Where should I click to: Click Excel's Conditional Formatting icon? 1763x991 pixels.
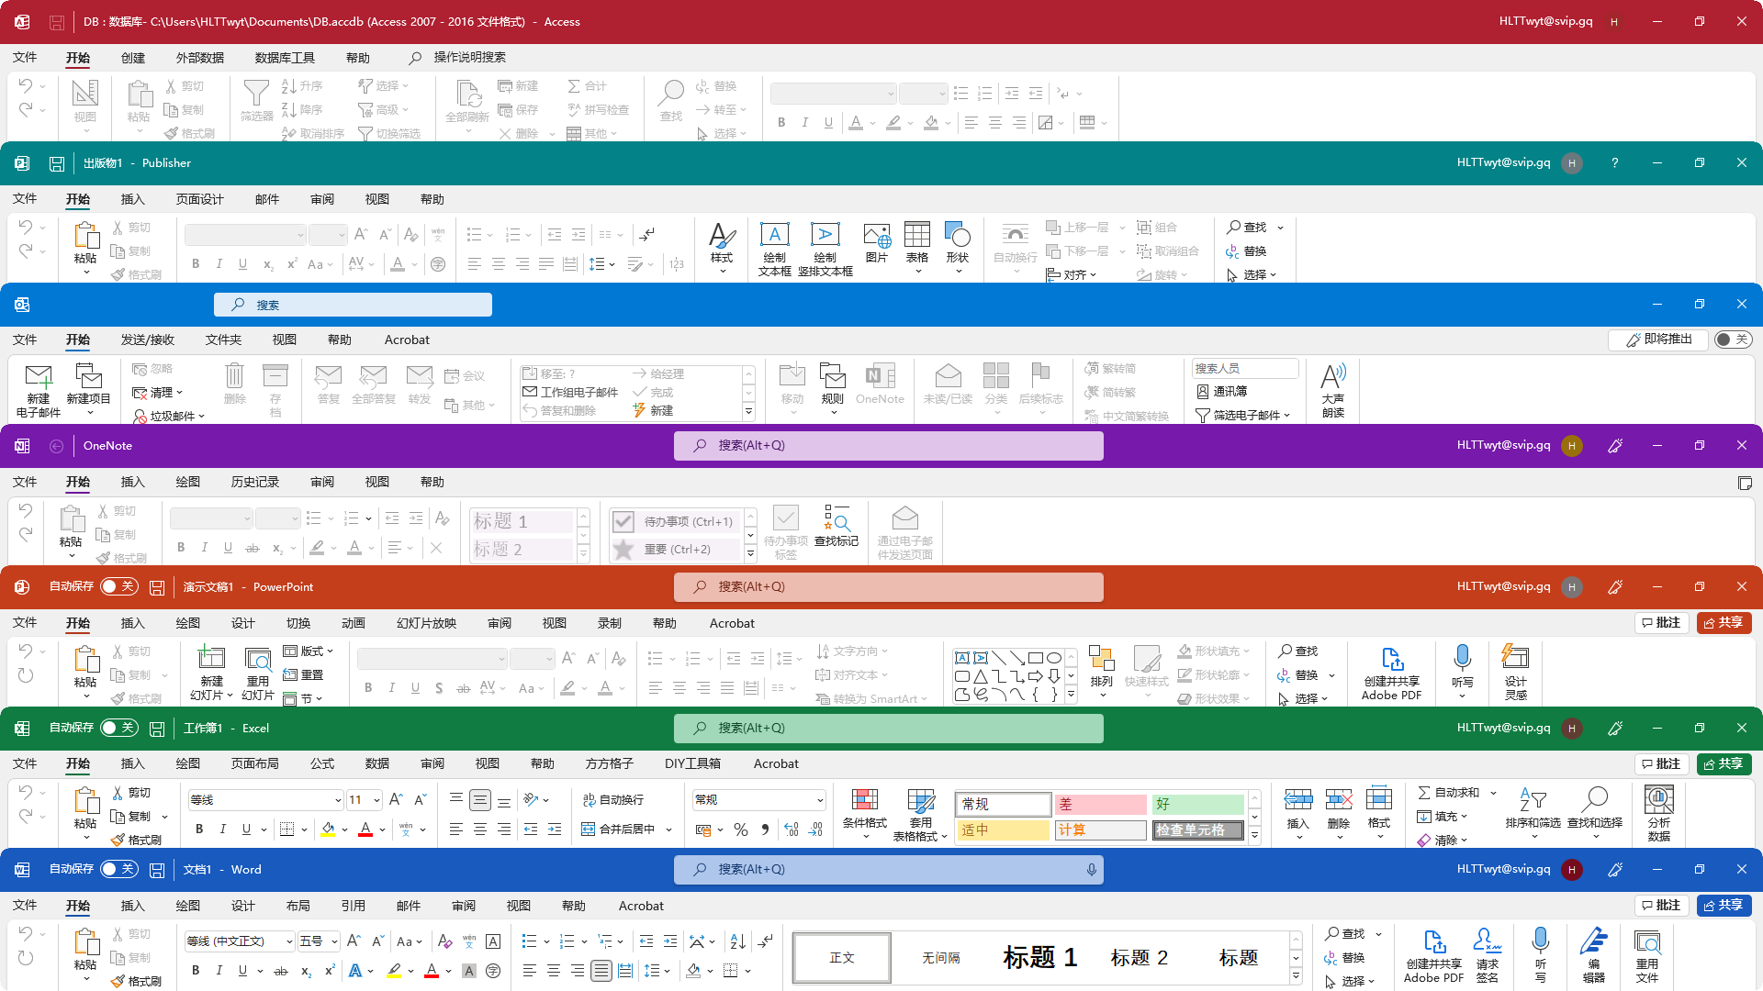pyautogui.click(x=864, y=800)
